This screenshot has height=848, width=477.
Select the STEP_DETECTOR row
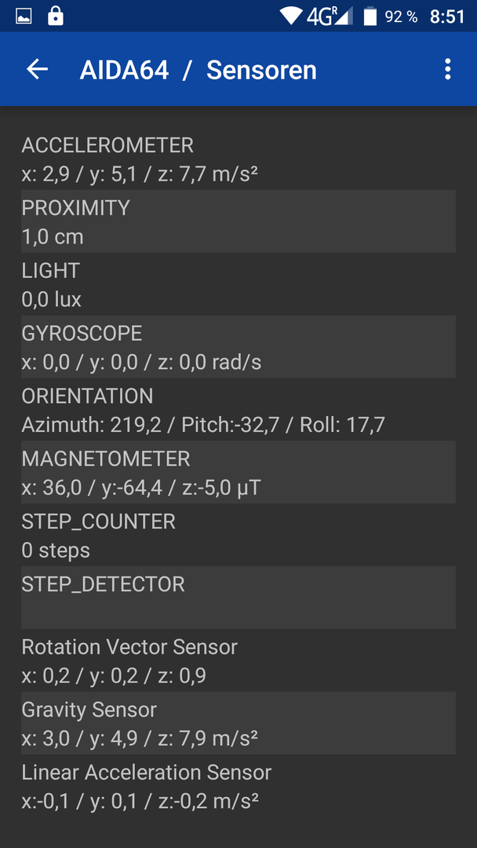click(238, 598)
